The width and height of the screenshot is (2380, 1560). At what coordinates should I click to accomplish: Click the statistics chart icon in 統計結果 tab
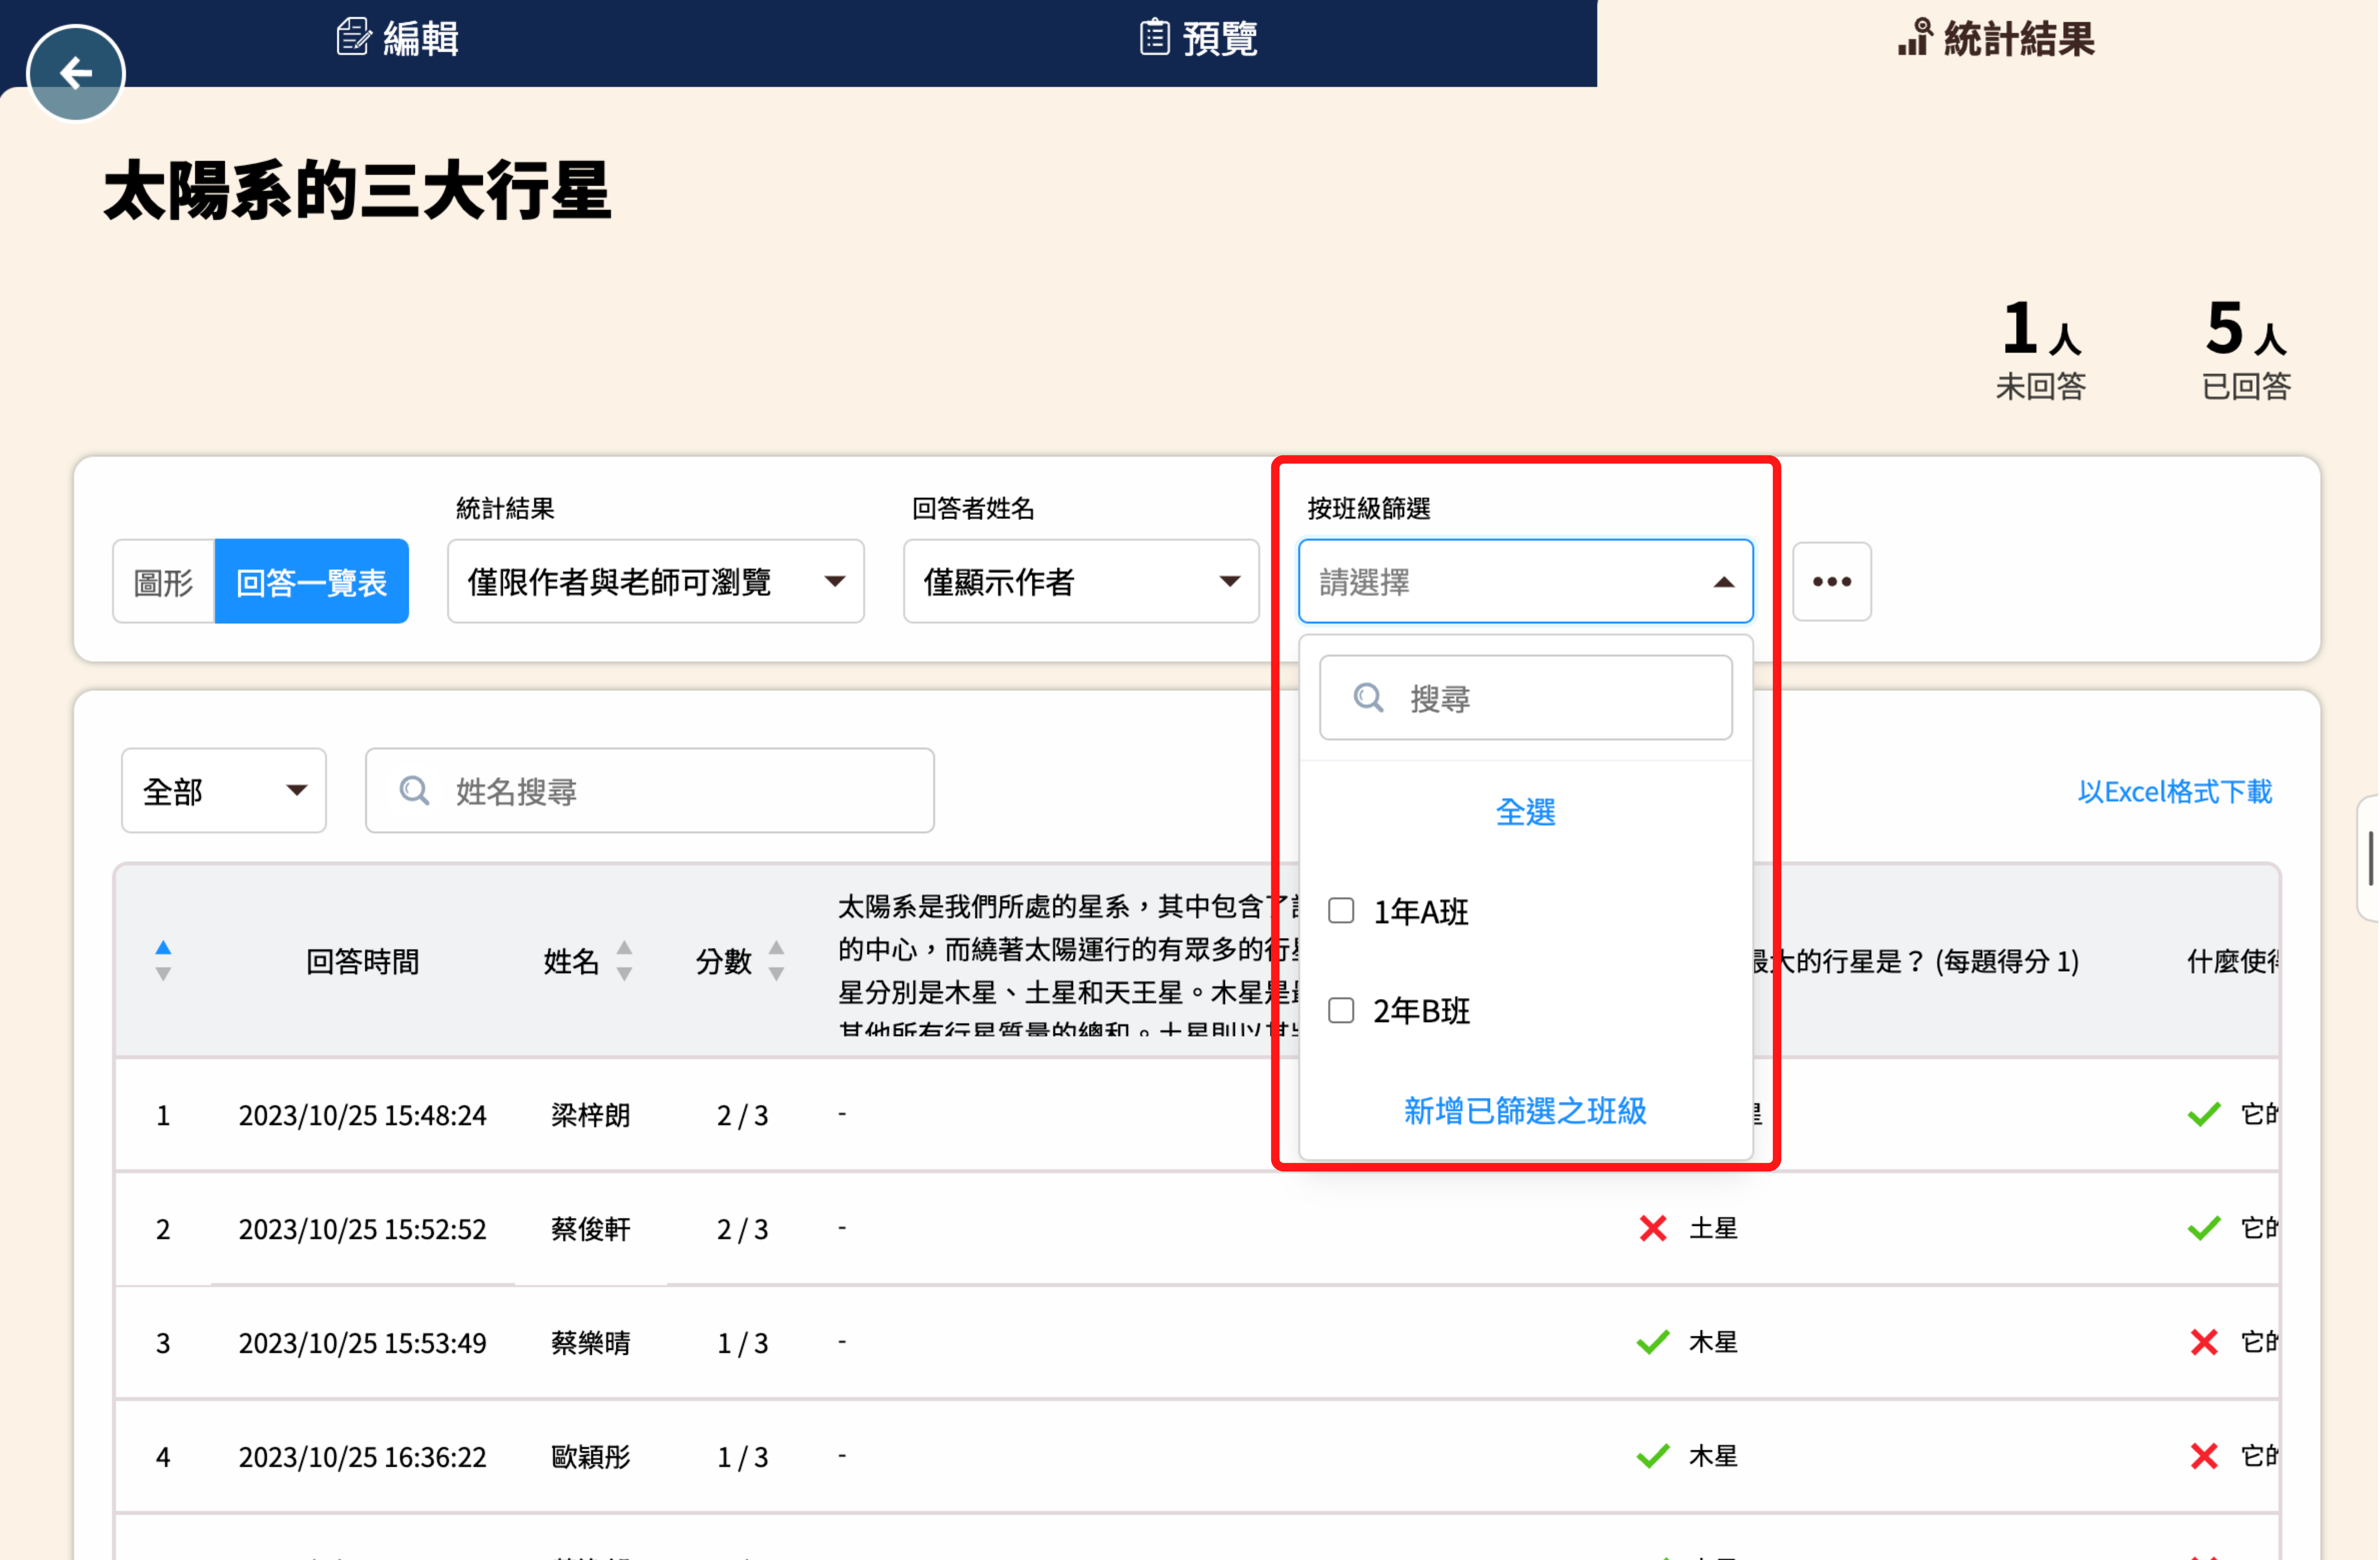tap(1914, 38)
